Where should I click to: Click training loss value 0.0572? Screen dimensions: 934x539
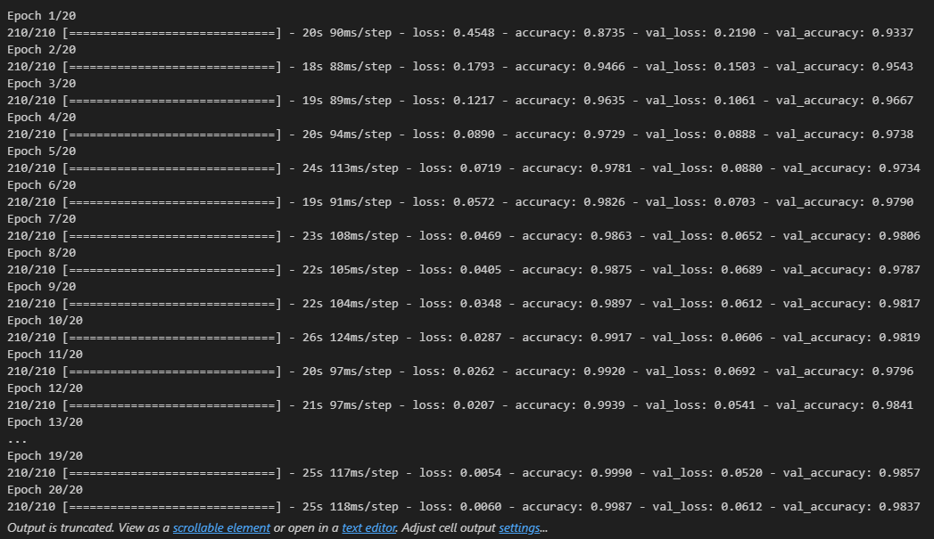click(x=474, y=202)
